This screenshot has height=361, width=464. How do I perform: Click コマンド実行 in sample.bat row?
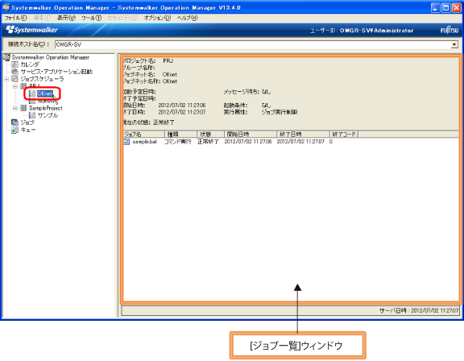tap(178, 142)
